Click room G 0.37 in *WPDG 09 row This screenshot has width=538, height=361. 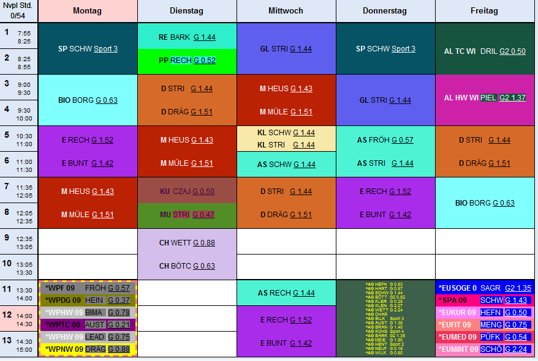(x=119, y=300)
